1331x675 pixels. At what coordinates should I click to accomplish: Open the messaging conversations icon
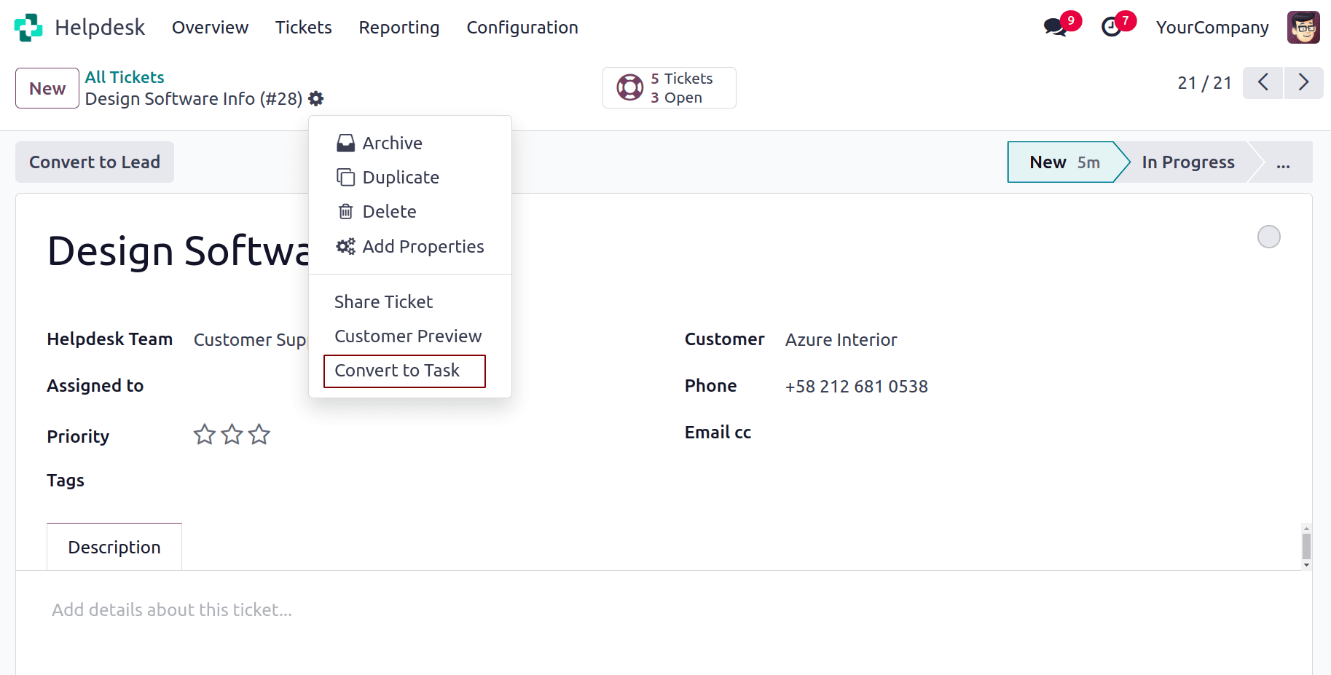click(x=1054, y=27)
